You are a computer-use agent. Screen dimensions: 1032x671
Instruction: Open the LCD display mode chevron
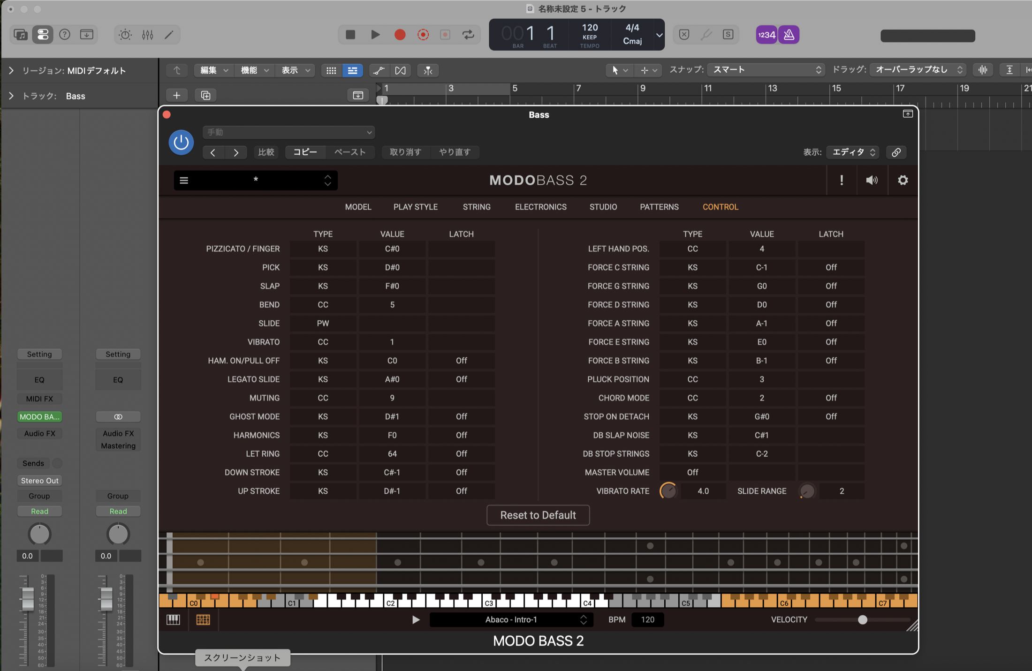pyautogui.click(x=659, y=35)
